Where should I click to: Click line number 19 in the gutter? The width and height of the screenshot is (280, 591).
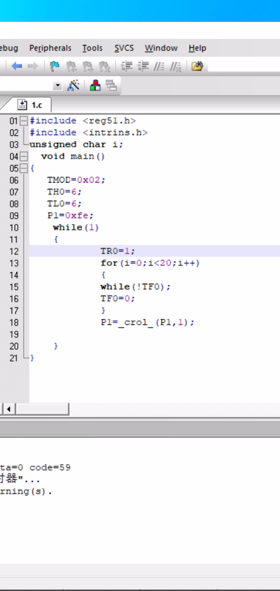[x=14, y=335]
